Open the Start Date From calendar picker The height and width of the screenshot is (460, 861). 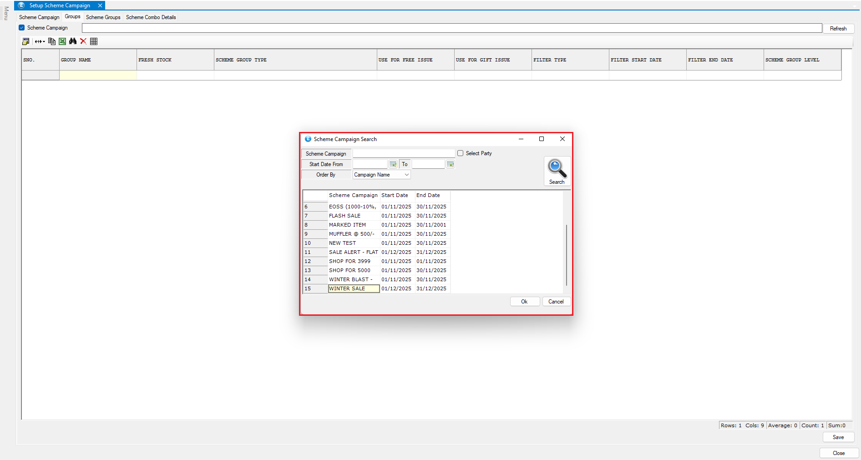(393, 164)
